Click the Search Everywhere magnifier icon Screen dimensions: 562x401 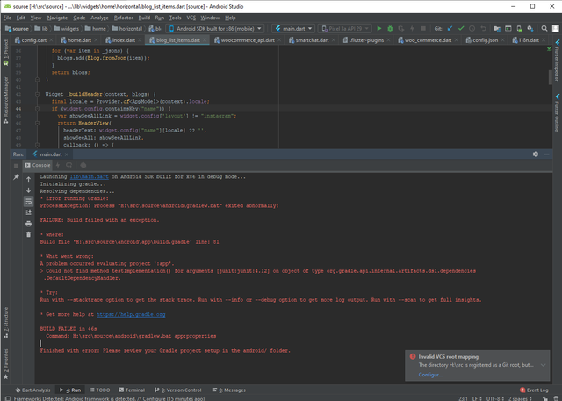[544, 29]
